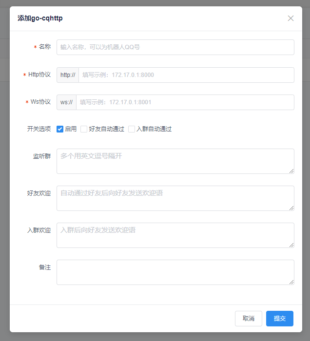Grab the 好友欢迎 textarea resize handle
This screenshot has width=310, height=341.
pyautogui.click(x=291, y=208)
